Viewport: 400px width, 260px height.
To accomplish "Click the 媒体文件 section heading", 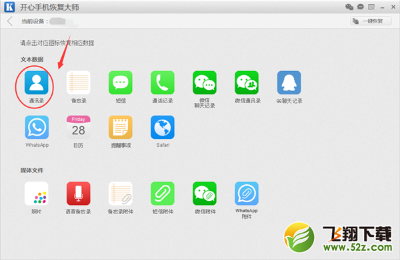I will (x=32, y=170).
